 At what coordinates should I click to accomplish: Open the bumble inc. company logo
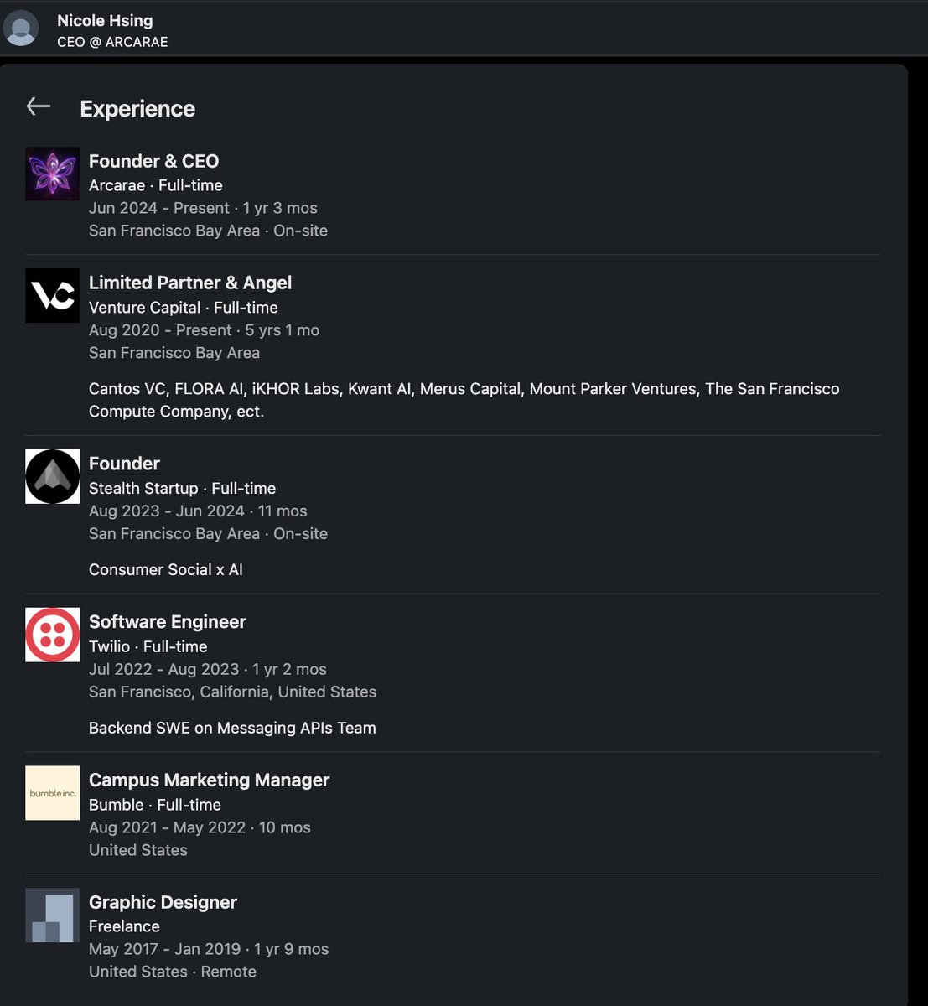coord(52,793)
